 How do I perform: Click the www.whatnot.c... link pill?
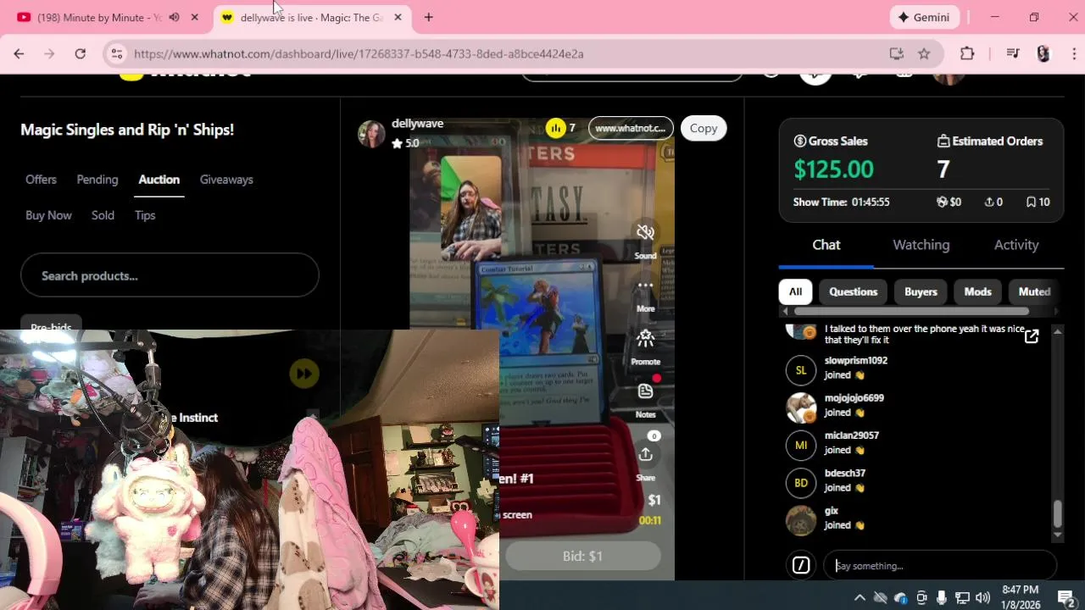[631, 128]
